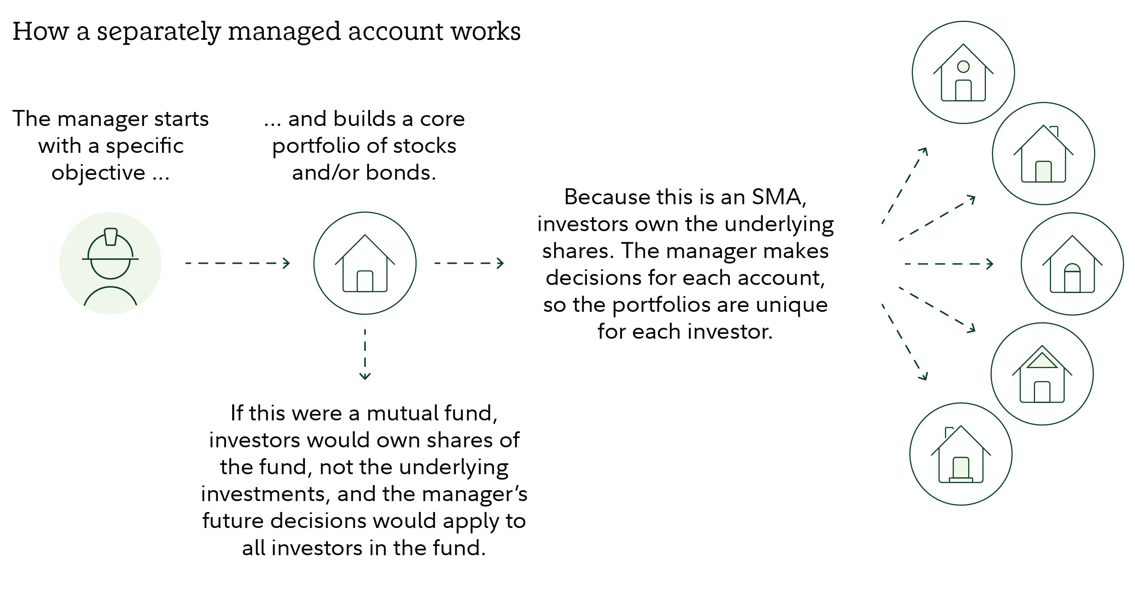This screenshot has height=610, width=1135.
Task: Click the dashed arrow from manager to portfolio
Action: coord(237,263)
